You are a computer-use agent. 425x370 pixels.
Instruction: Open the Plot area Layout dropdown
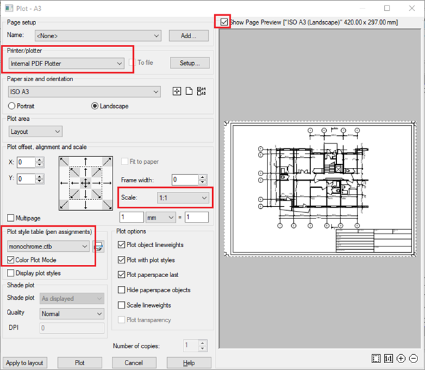pyautogui.click(x=35, y=132)
